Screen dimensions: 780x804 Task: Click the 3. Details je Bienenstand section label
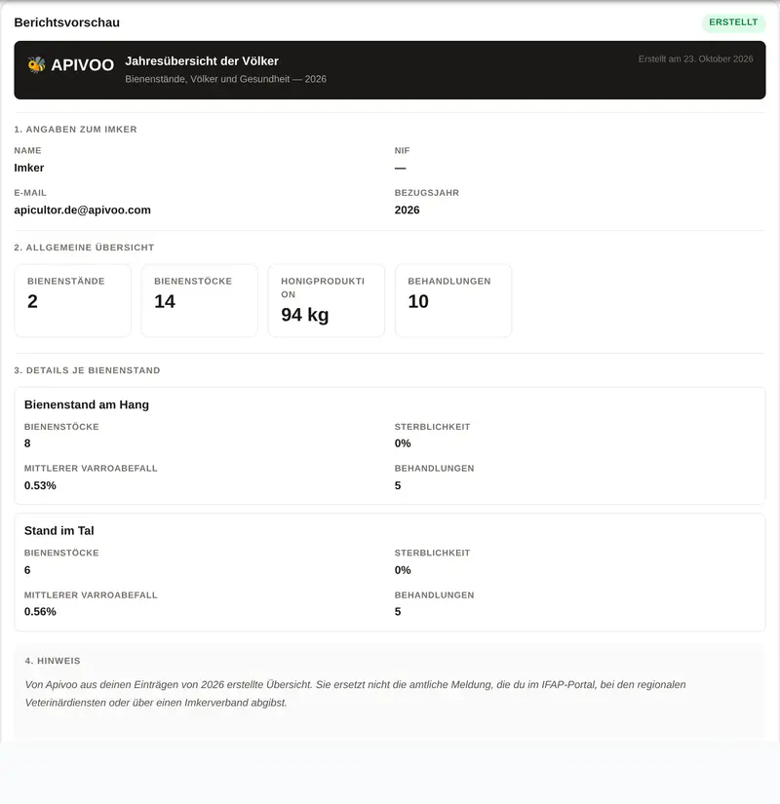click(x=87, y=370)
